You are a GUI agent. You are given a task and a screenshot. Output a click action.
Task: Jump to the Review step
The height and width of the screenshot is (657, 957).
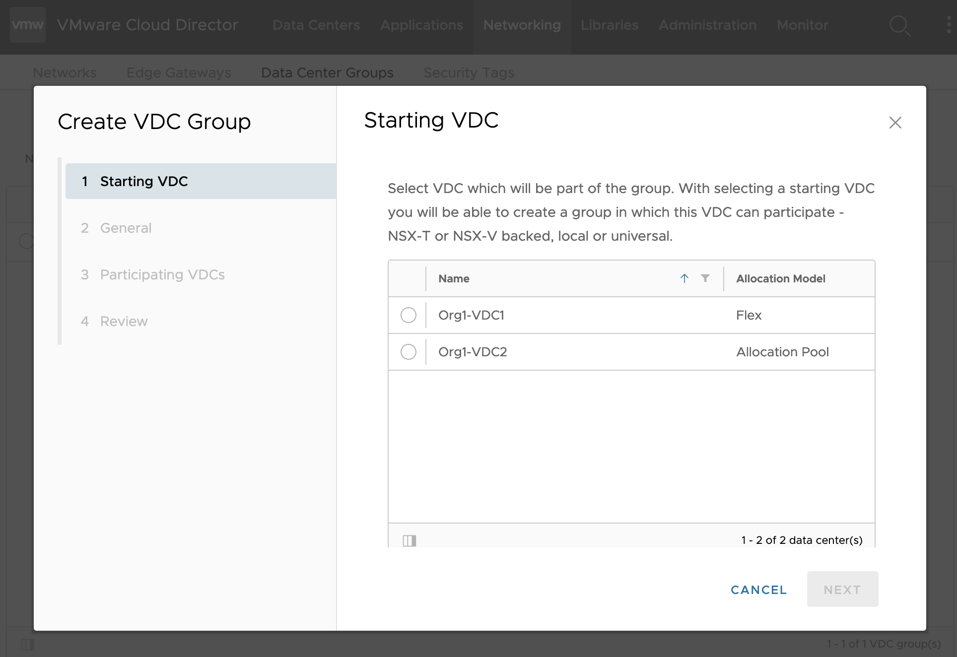tap(124, 321)
